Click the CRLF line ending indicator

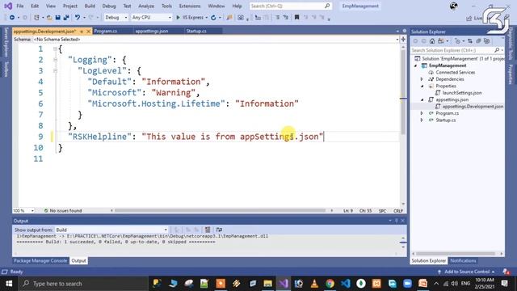(x=398, y=210)
